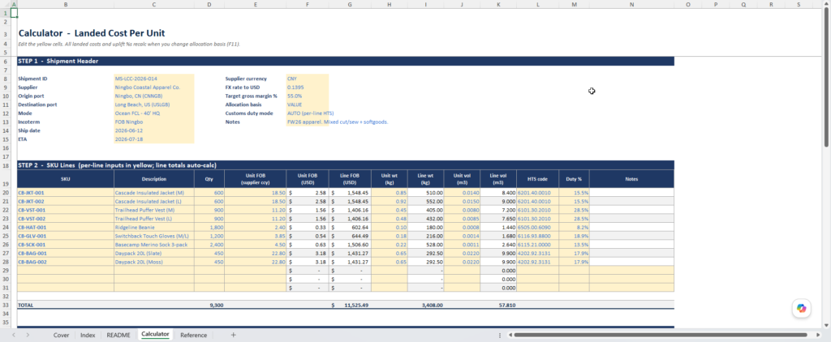This screenshot has width=831, height=342.
Task: Click description Ridgeline Beanie
Action: 154,228
